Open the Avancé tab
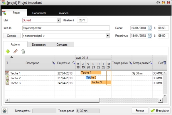Screen dimensions: 172x115 [63, 13]
